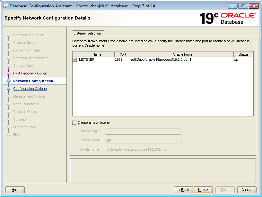Viewport: 262px width, 197px height.
Task: Sort listeners by the Port column header
Action: tap(122, 54)
